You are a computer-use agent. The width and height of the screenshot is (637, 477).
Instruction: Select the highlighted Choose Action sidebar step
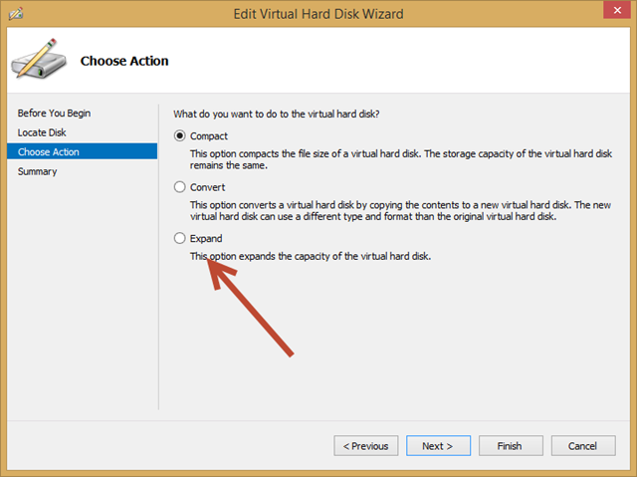click(x=49, y=151)
